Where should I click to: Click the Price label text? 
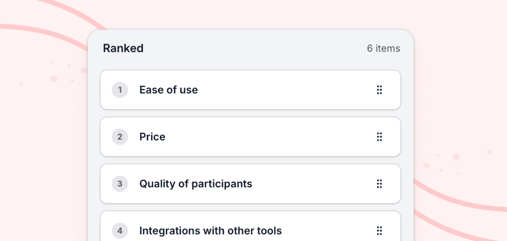pyautogui.click(x=152, y=137)
